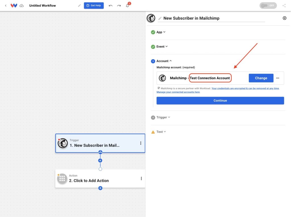Expand the Event section
The height and width of the screenshot is (217, 291).
click(x=162, y=46)
